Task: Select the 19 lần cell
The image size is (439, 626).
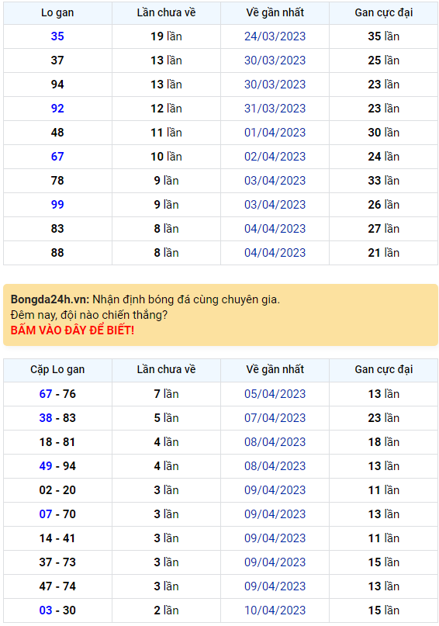Action: (167, 36)
